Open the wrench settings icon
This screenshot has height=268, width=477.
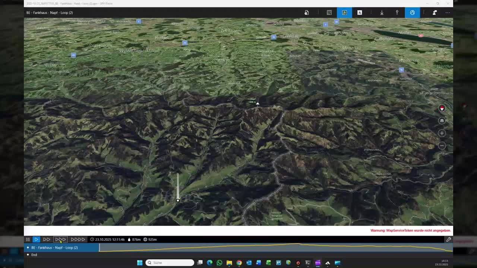[449, 239]
